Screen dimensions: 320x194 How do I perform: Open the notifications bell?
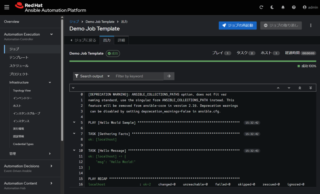click(x=283, y=7)
